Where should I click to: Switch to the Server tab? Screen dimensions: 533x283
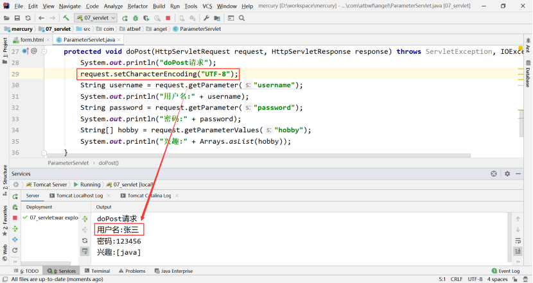coord(33,196)
